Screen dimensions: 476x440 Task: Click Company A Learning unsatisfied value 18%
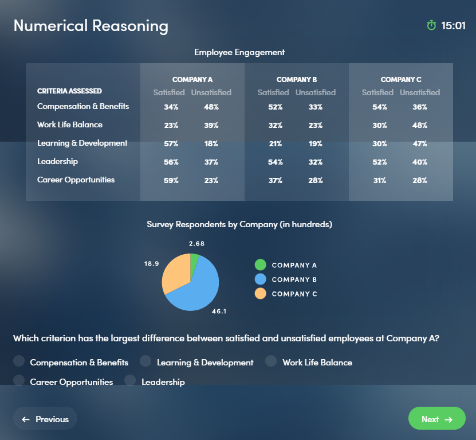tap(211, 143)
